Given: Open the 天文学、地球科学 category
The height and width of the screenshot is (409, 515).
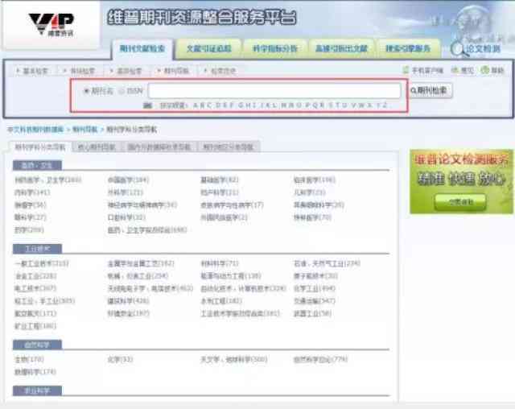Looking at the screenshot, I should pos(234,359).
